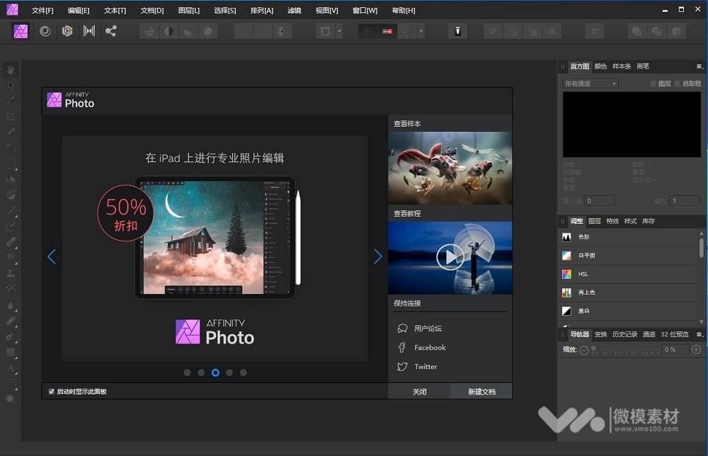Select the third carousel page dot

[215, 372]
